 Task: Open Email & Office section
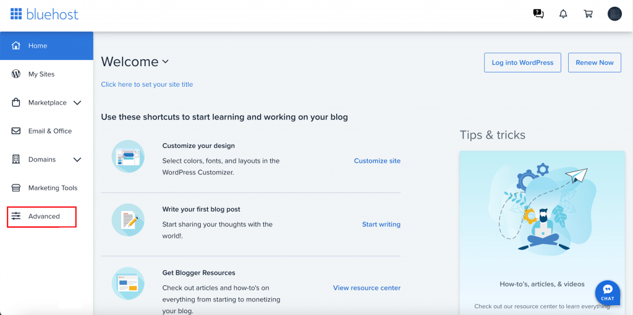coord(49,131)
